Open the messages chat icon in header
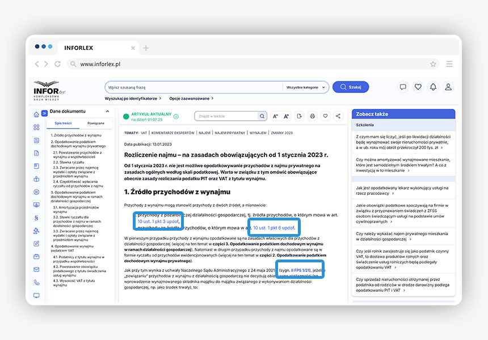 point(403,87)
